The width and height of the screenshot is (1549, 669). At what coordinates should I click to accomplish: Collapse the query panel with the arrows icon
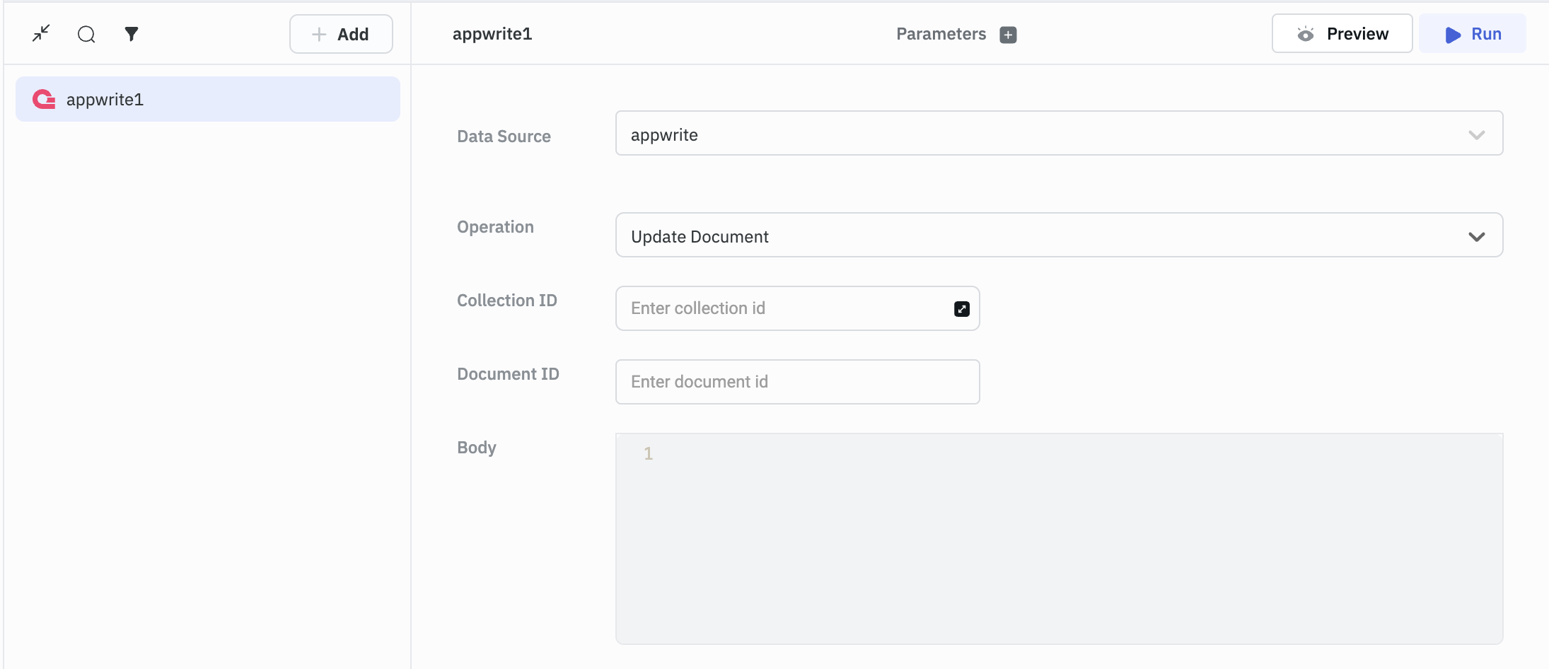(41, 33)
